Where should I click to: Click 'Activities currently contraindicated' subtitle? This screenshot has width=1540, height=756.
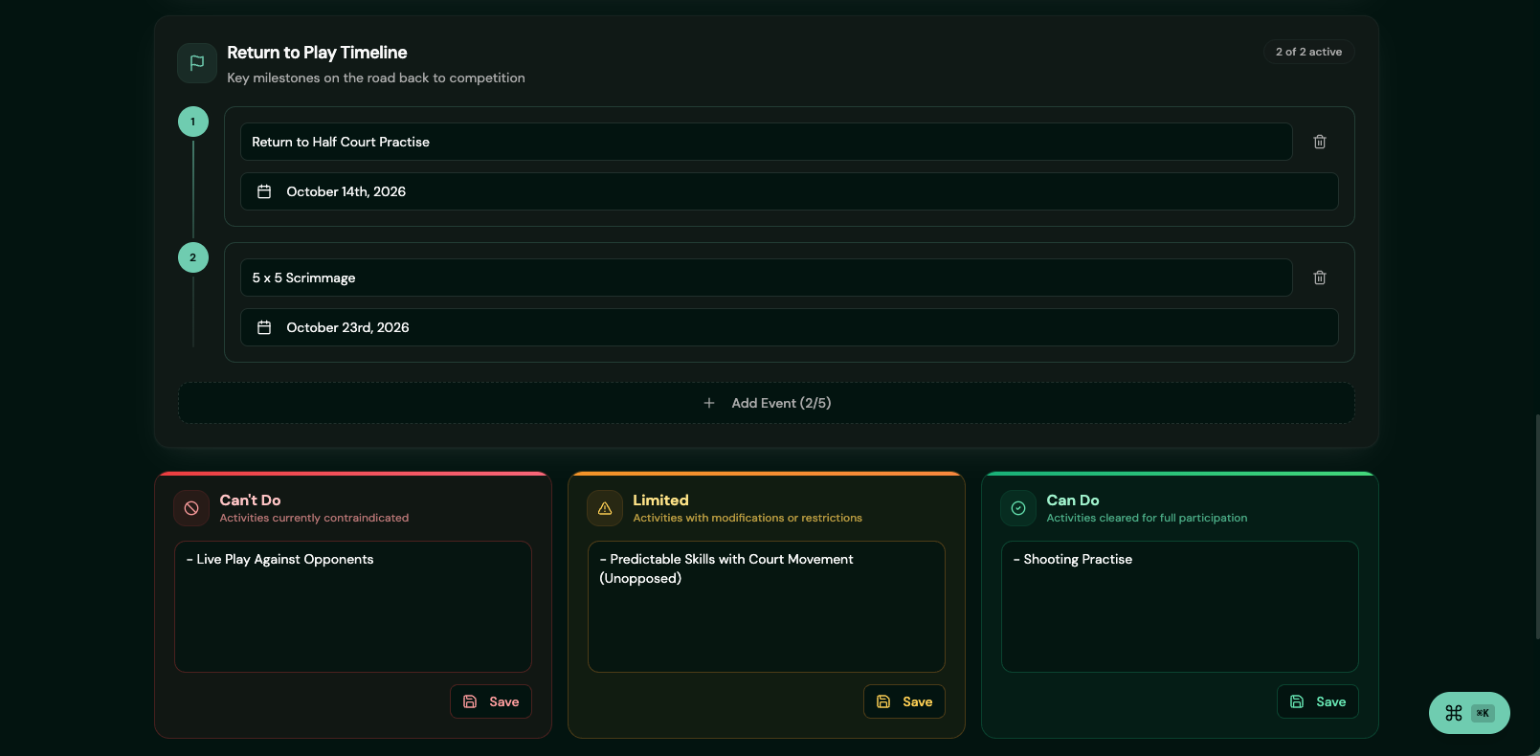click(314, 518)
